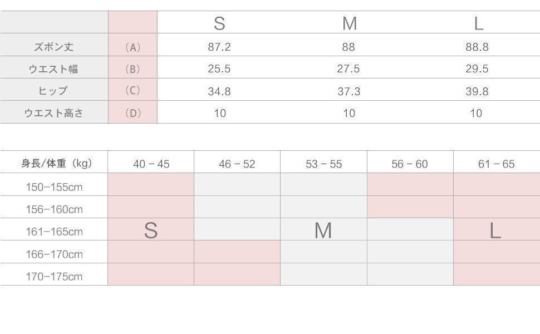This screenshot has height=334, width=540.
Task: Click the pink (D) marker cell
Action: pyautogui.click(x=132, y=112)
